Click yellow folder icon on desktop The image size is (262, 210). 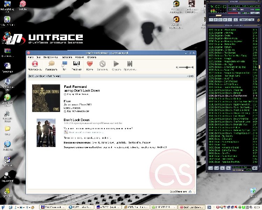pyautogui.click(x=7, y=128)
